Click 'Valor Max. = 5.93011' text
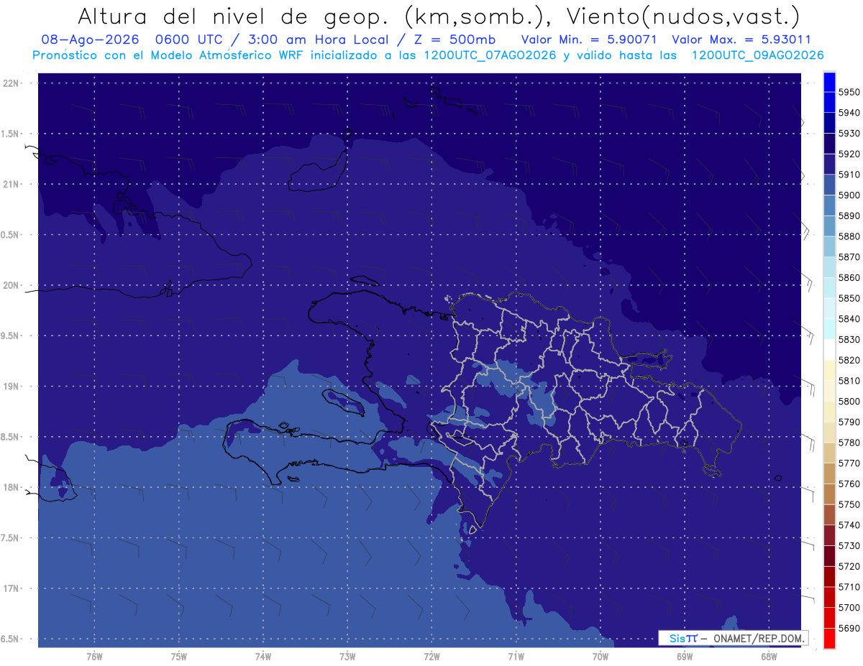 [741, 40]
